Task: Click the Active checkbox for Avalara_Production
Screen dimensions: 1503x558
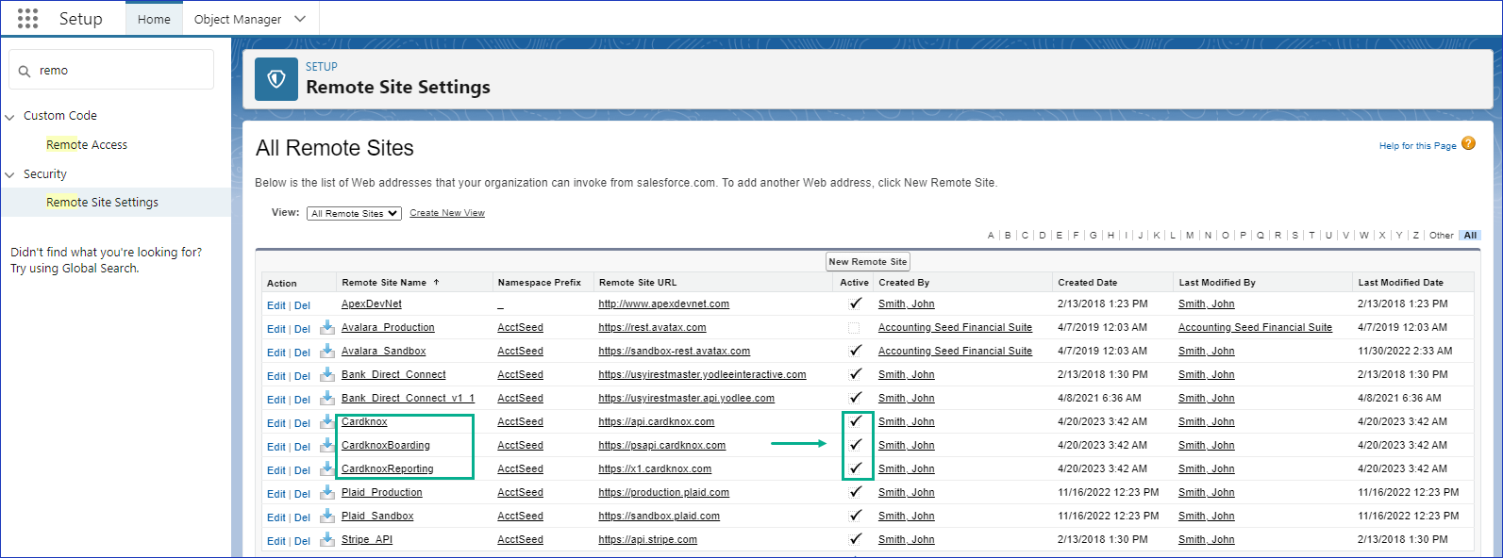Action: pos(854,328)
